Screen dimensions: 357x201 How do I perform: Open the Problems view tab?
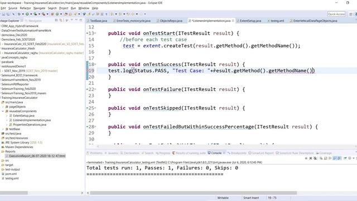pyautogui.click(x=95, y=153)
